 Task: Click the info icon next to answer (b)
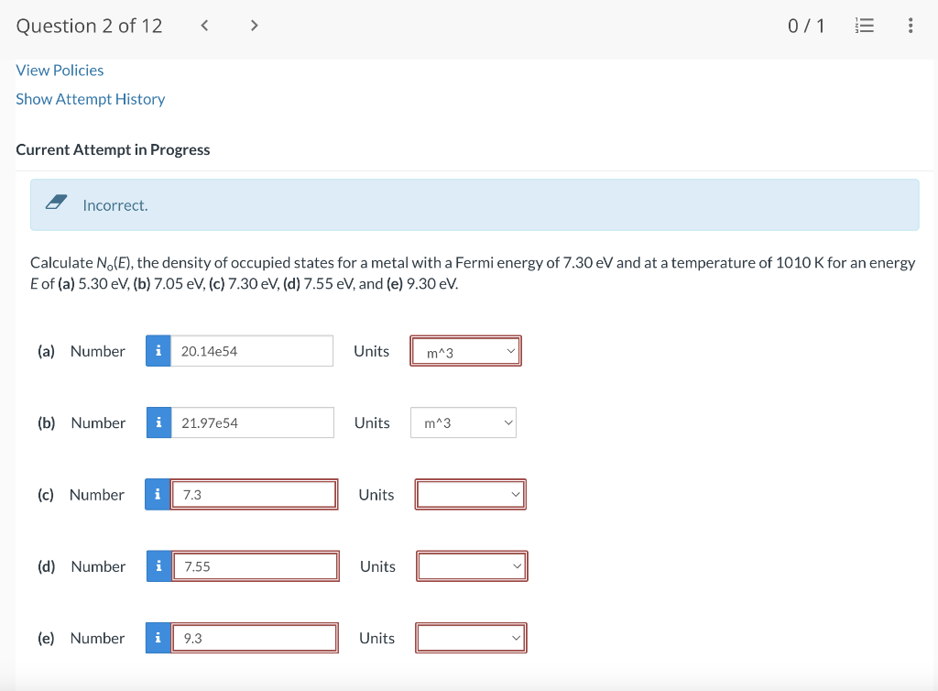coord(158,422)
